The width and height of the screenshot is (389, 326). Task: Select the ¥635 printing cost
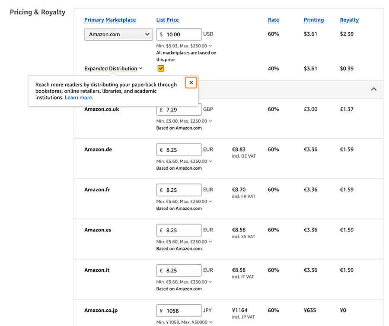pos(310,310)
